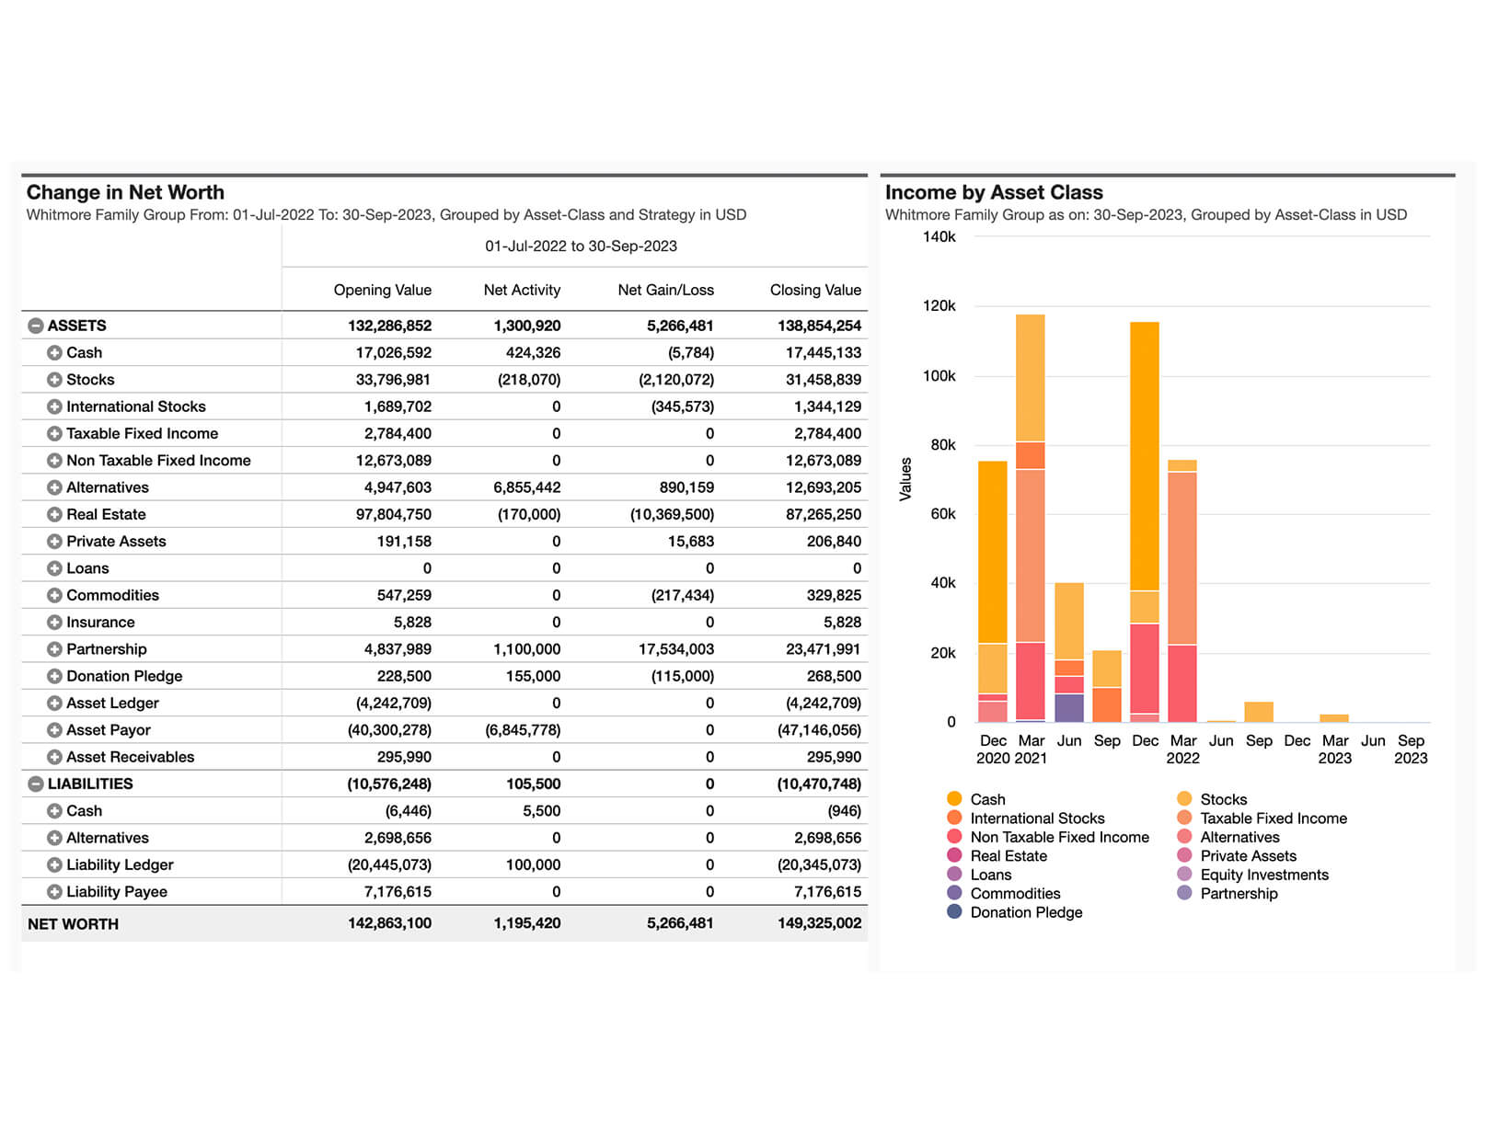Screen dimensions: 1487x1133
Task: Select the NET WORTH total row
Action: tap(74, 923)
